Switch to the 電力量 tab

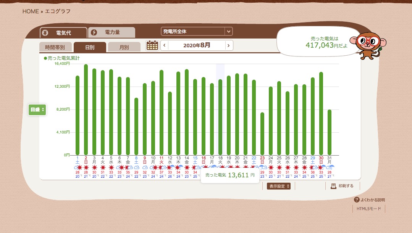[x=111, y=32]
